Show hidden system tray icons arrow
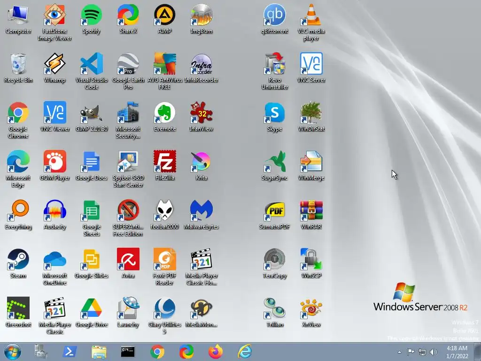 click(399, 352)
